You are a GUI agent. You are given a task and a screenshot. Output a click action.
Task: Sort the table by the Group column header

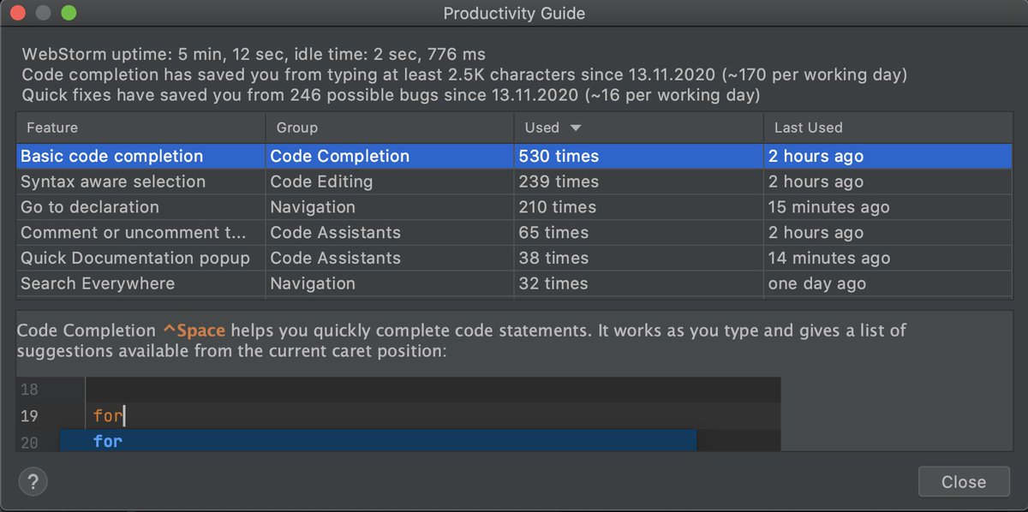click(296, 127)
